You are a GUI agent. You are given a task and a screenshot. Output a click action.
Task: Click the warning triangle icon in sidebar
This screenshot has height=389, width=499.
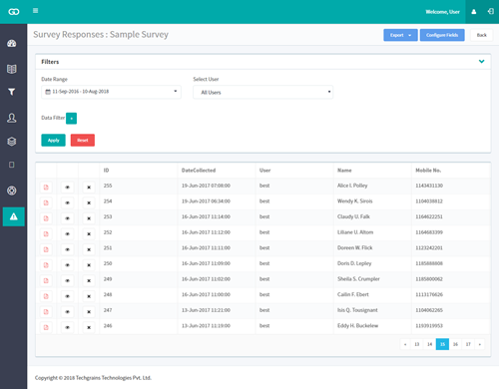click(14, 216)
